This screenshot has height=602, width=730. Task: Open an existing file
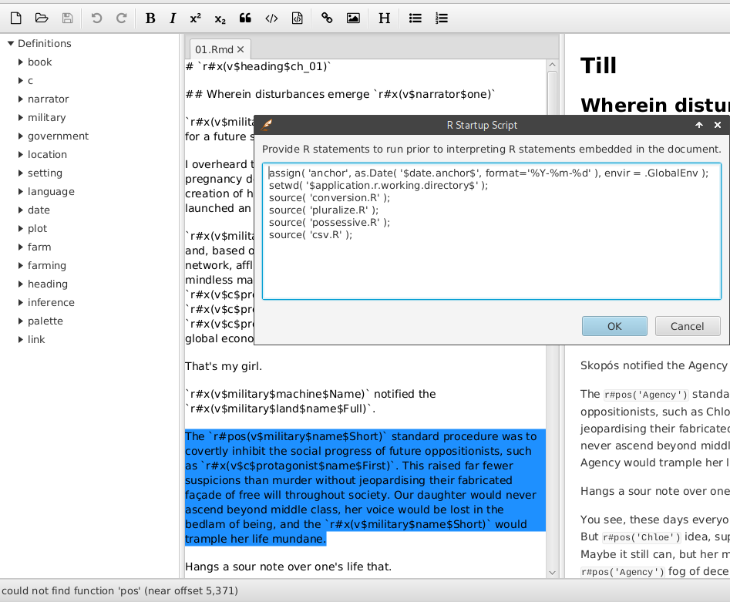pyautogui.click(x=41, y=18)
